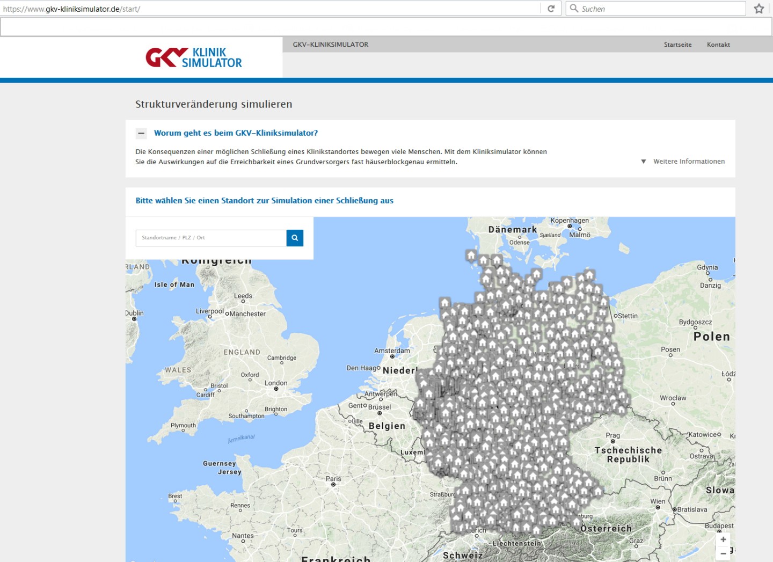
Task: Focus the Standortname / PLZ / Ort field
Action: tap(211, 238)
